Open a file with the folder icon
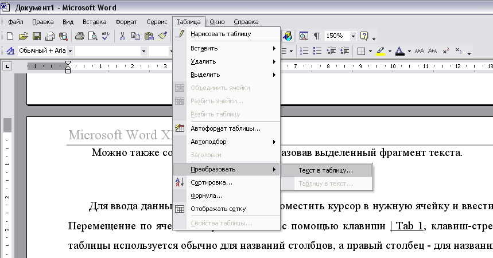 (x=24, y=36)
